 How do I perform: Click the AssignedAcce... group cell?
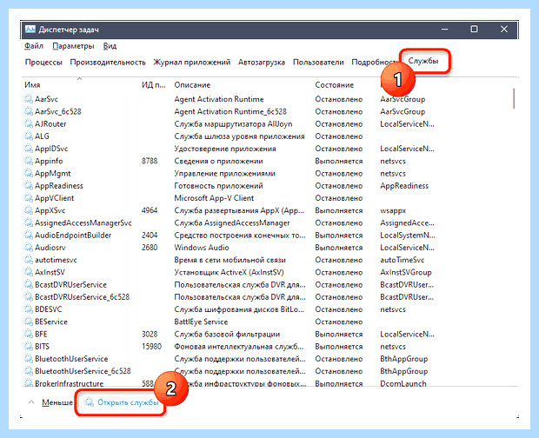pos(407,222)
